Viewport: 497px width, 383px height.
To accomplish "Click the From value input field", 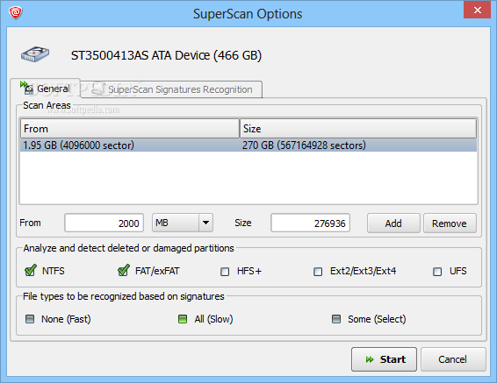I will [x=104, y=223].
